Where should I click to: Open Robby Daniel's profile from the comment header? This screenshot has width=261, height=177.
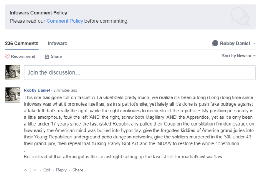click(37, 90)
